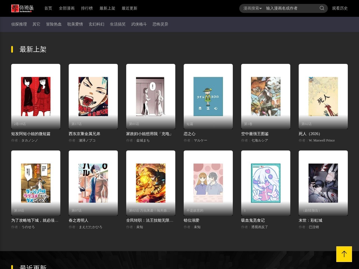Image resolution: width=359 pixels, height=269 pixels.
Task: Open cover of 为了攻略地下城 manga
Action: pos(36,183)
